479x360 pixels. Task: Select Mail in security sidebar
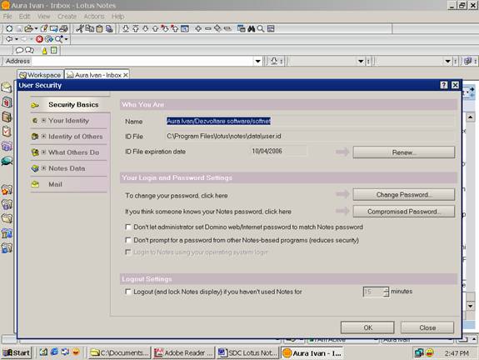point(55,184)
